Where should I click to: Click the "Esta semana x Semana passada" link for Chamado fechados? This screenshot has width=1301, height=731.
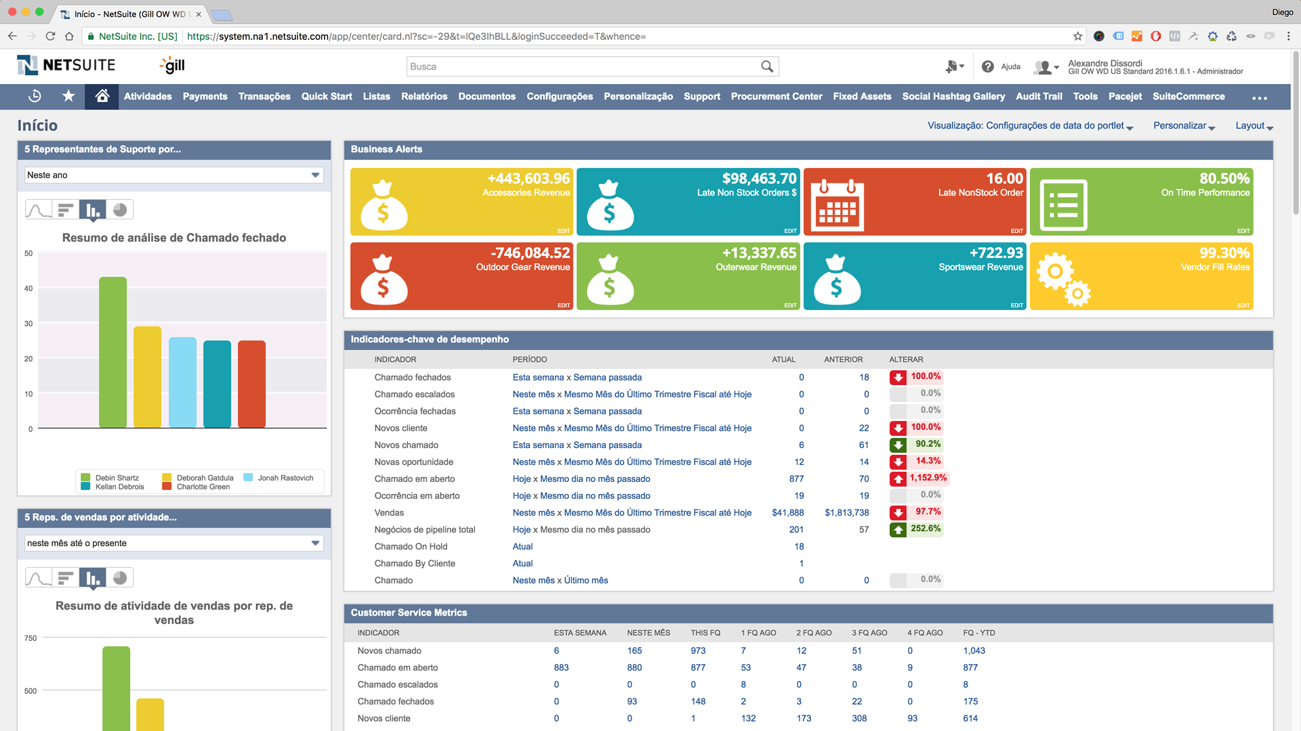coord(577,378)
